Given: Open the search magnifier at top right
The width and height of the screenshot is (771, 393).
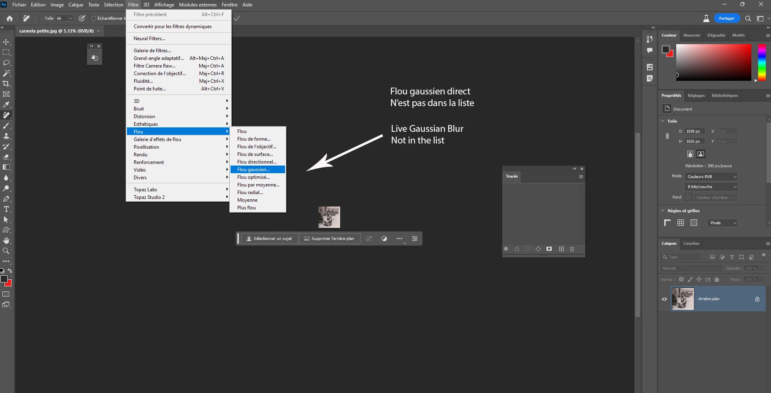Looking at the screenshot, I should pos(748,18).
